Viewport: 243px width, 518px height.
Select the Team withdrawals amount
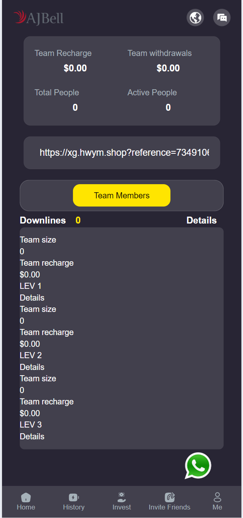[x=168, y=68]
